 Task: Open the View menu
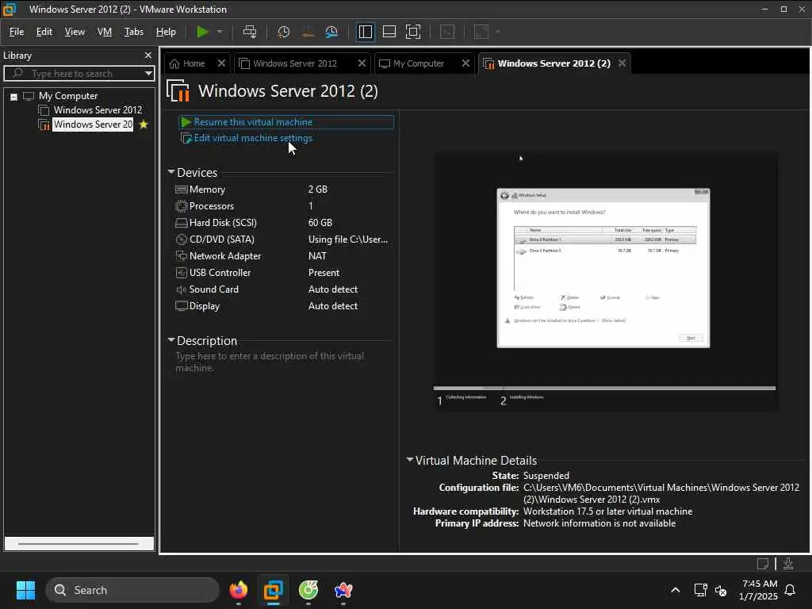pos(75,32)
